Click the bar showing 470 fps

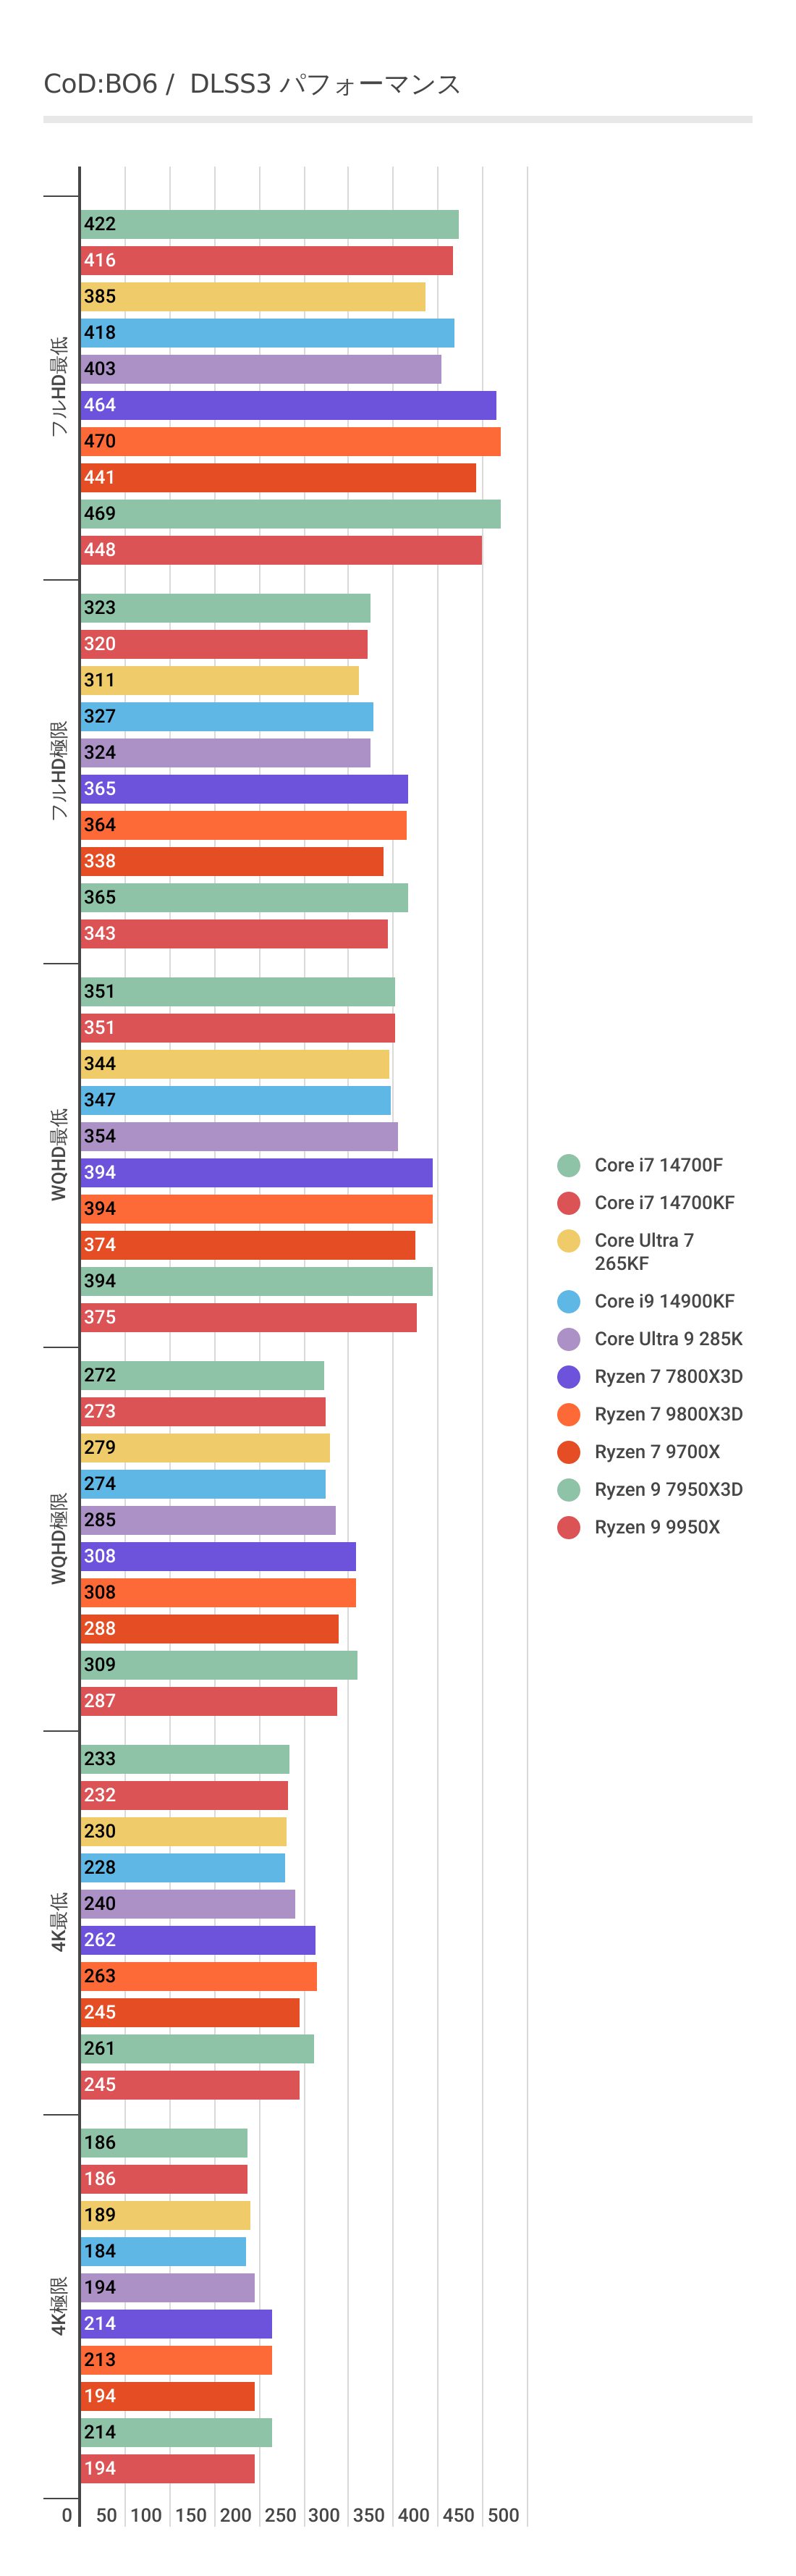tap(290, 441)
